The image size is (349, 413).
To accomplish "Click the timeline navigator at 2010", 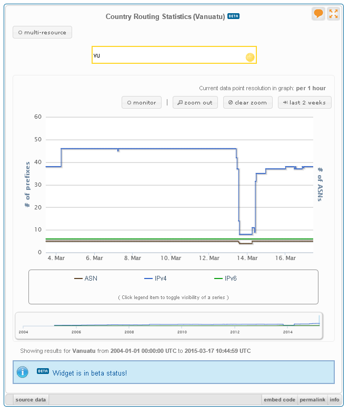I will (182, 326).
